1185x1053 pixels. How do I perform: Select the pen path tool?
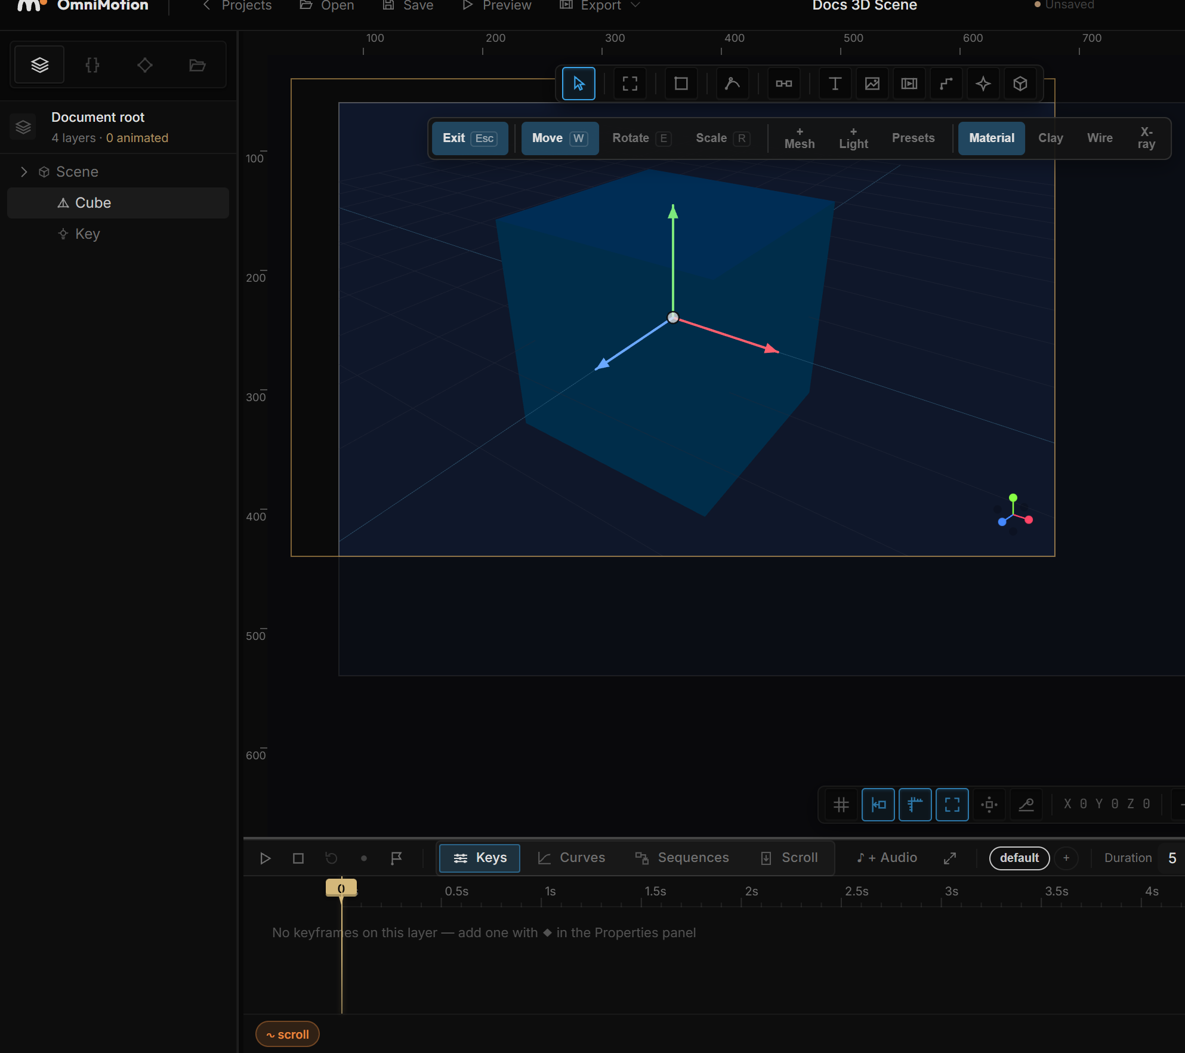pos(732,84)
